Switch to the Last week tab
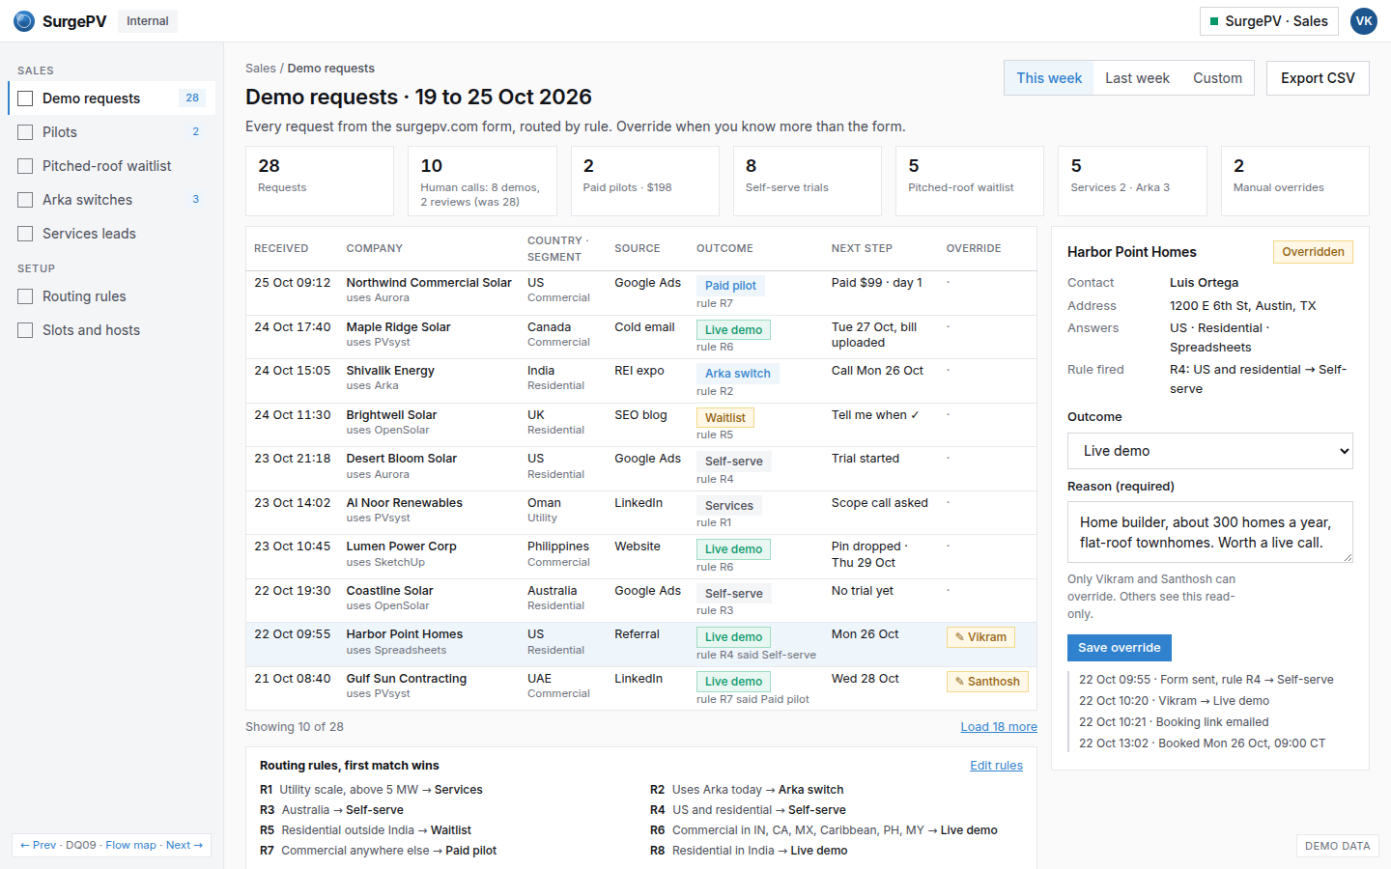Screen dimensions: 1391x869 [1137, 78]
